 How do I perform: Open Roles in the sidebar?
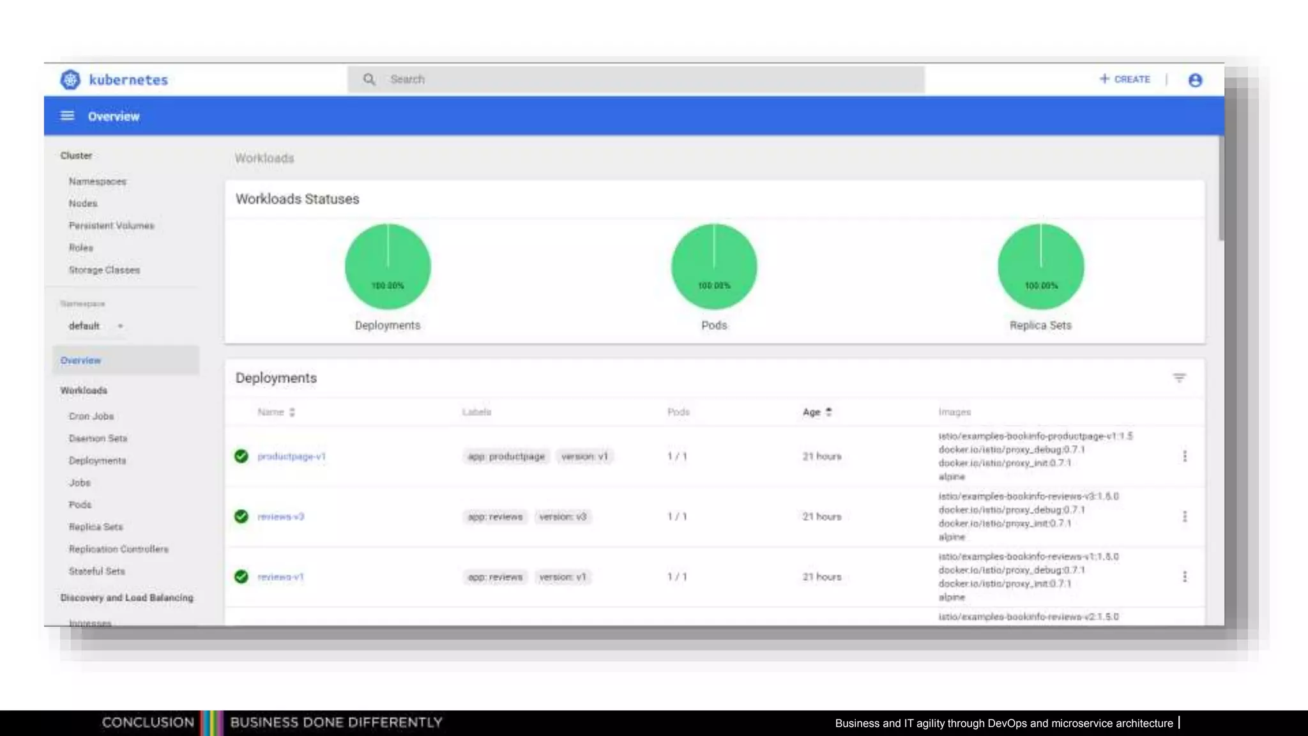click(80, 247)
